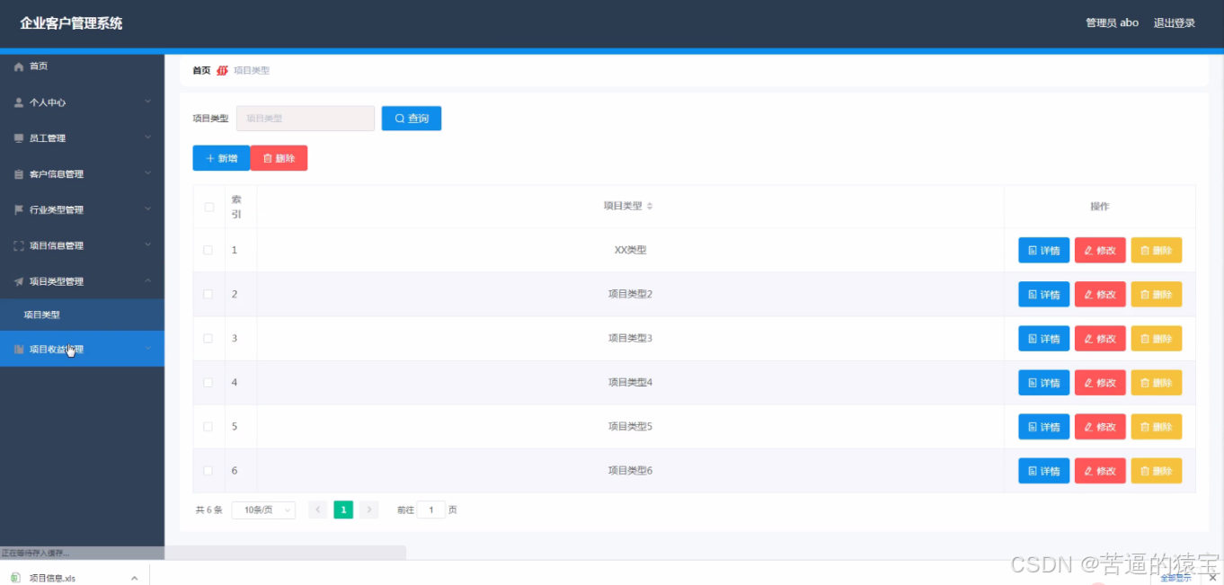Click the sort arrows beside 项目类型 header

pos(650,206)
